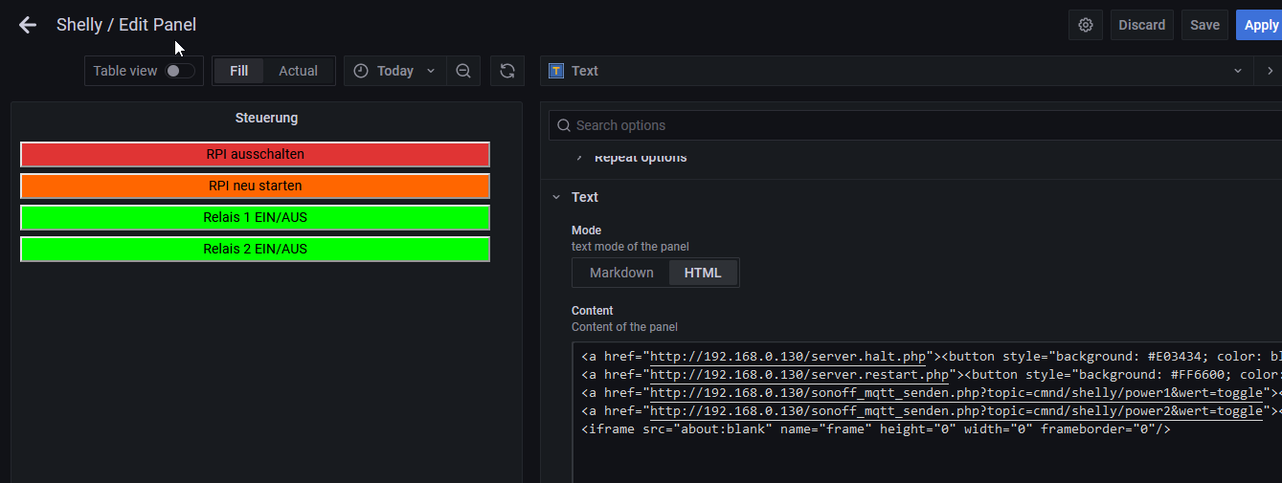
Task: Choose HTML text mode
Action: pos(703,273)
